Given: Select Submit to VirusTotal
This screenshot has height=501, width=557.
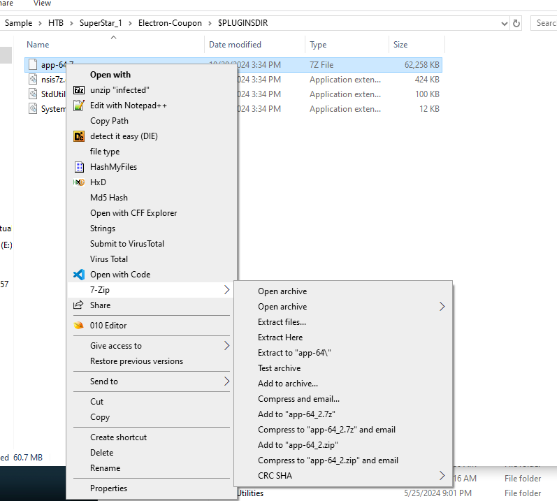Looking at the screenshot, I should click(x=127, y=244).
